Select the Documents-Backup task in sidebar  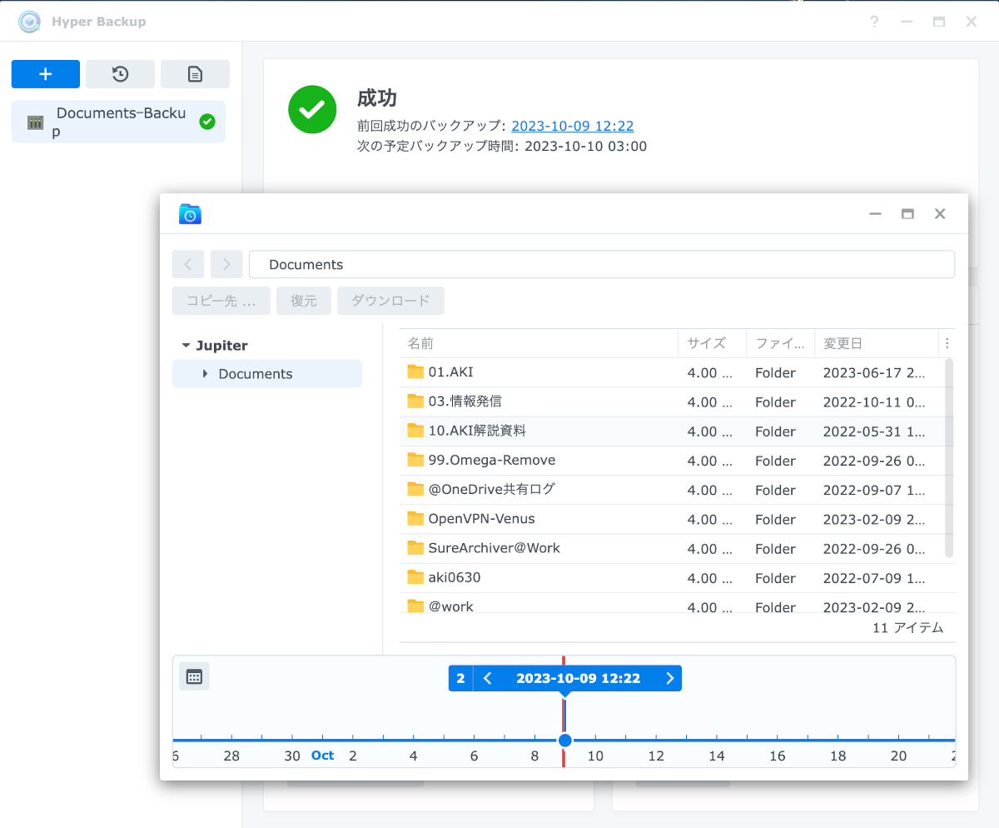(x=118, y=122)
